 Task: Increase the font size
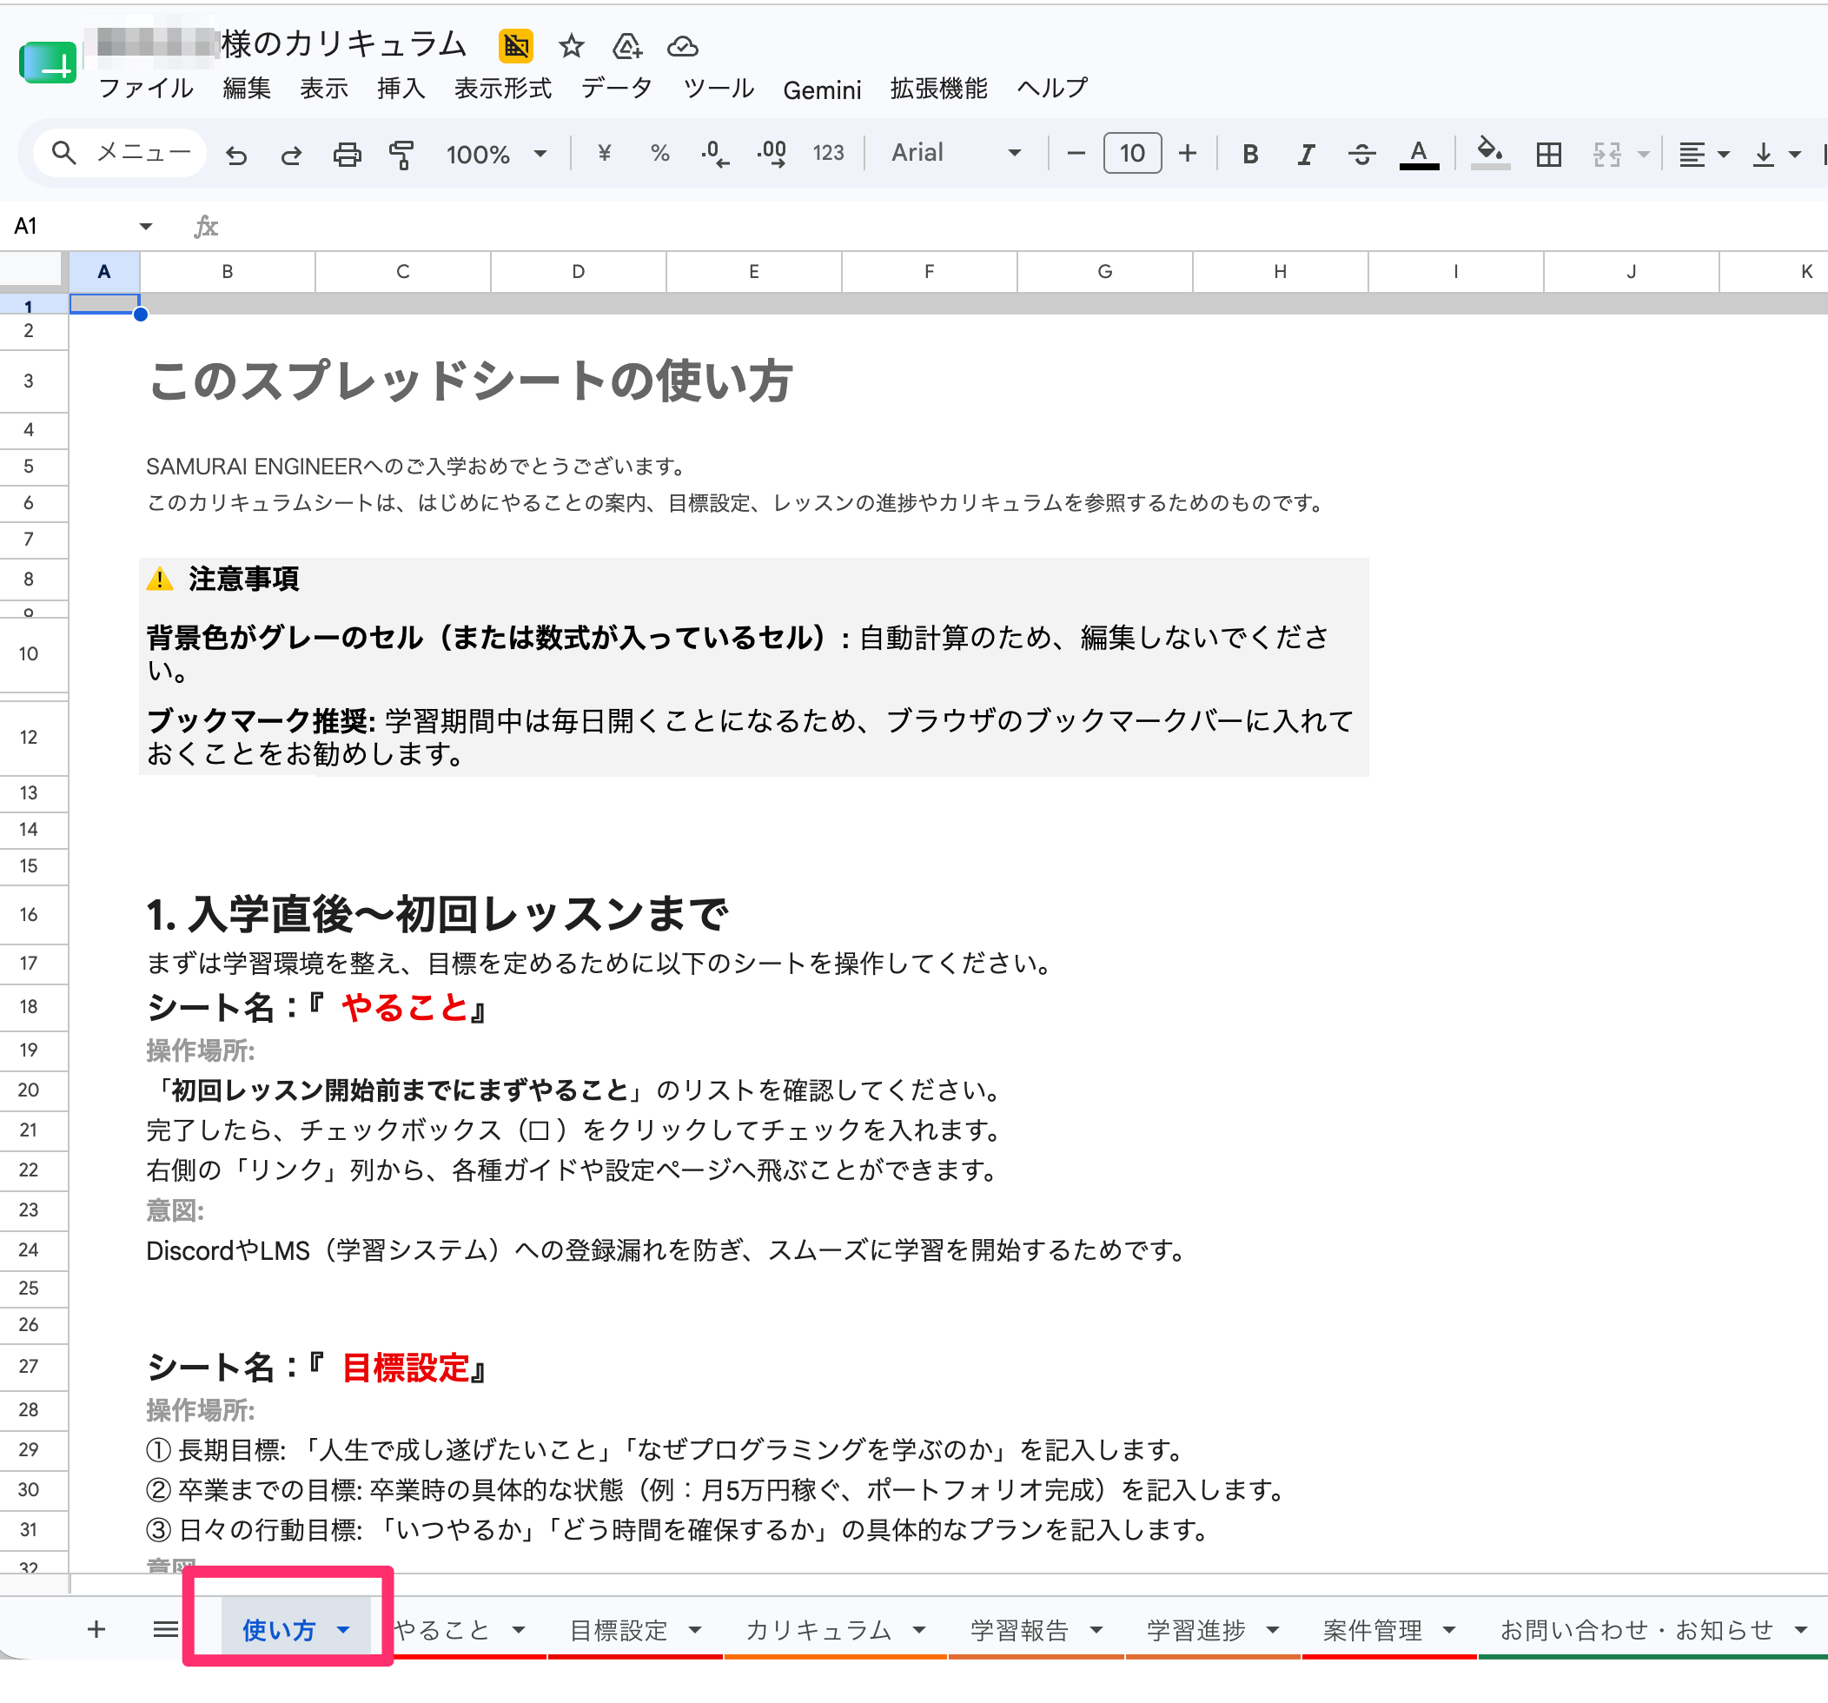1187,153
